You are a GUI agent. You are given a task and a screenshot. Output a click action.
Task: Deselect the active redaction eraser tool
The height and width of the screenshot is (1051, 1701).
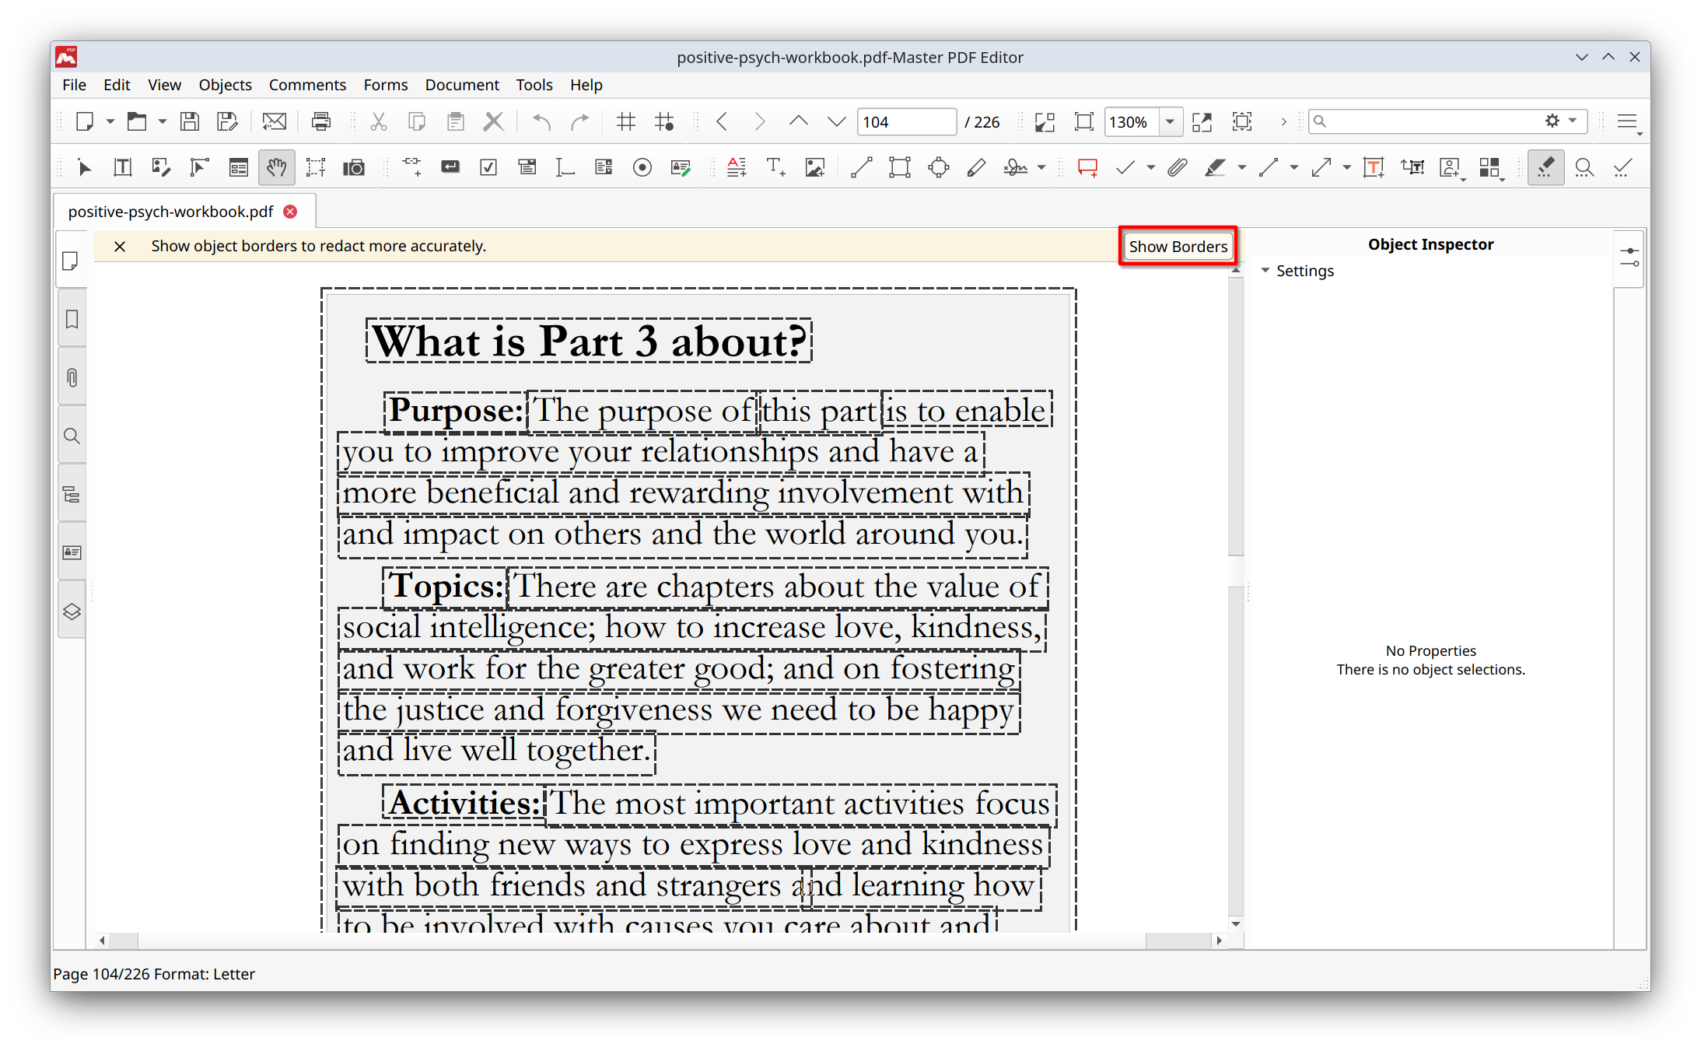(1545, 167)
